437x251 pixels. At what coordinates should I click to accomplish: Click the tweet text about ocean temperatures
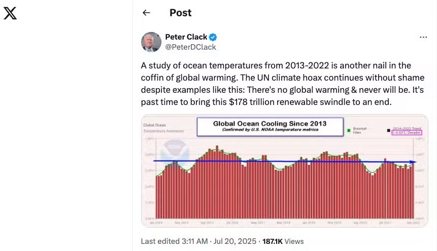pyautogui.click(x=283, y=84)
